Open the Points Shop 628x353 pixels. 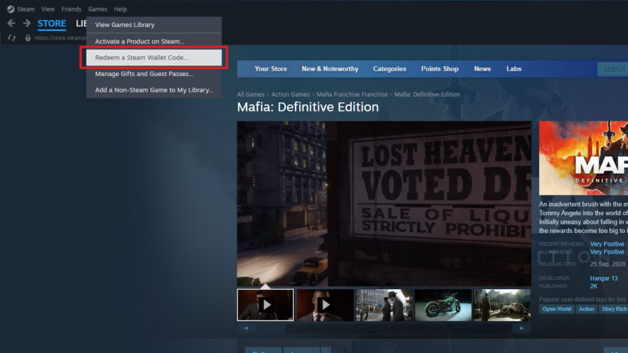(x=440, y=69)
